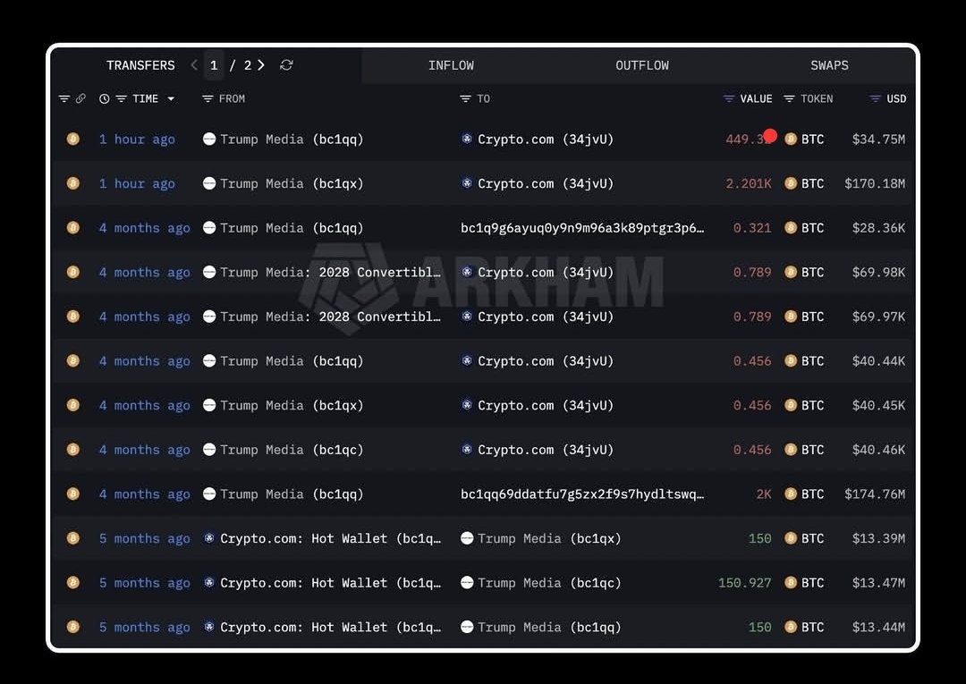Click the page number 1 field
The height and width of the screenshot is (684, 966).
coord(214,65)
